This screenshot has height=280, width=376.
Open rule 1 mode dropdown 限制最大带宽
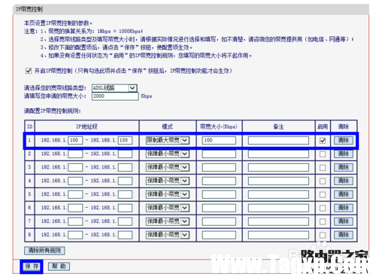(167, 140)
